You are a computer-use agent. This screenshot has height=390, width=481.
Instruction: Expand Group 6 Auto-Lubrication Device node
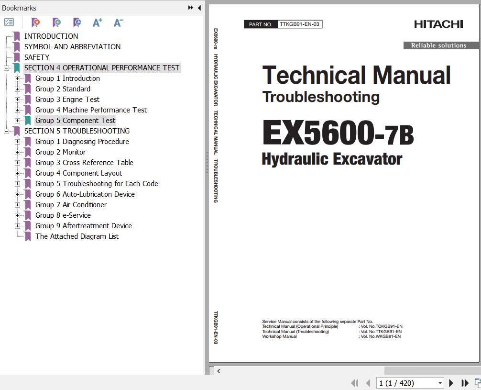18,194
